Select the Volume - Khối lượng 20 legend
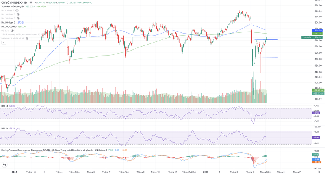Screen dimensions: 325x174 pos(13,6)
